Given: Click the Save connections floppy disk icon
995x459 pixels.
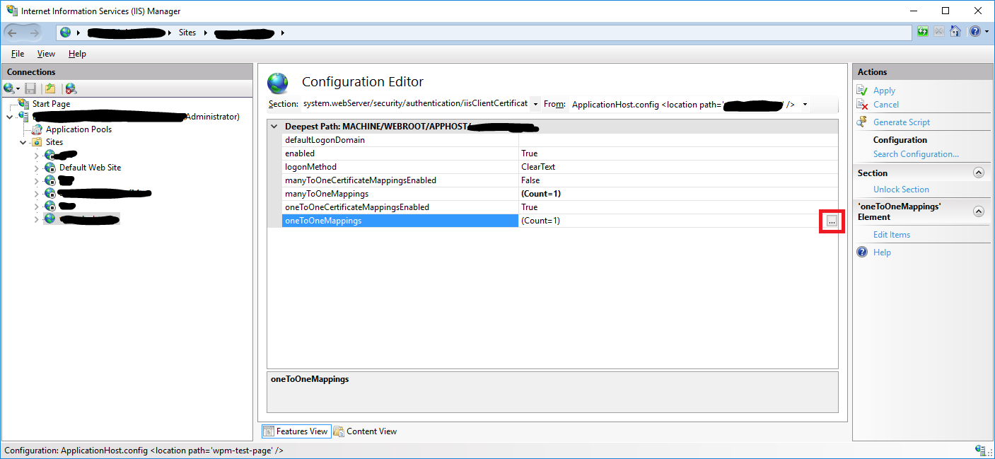Looking at the screenshot, I should 30,88.
